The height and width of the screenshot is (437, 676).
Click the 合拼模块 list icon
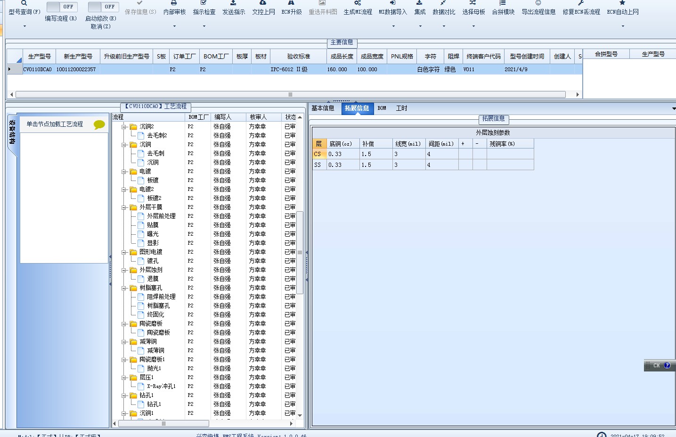pyautogui.click(x=503, y=3)
